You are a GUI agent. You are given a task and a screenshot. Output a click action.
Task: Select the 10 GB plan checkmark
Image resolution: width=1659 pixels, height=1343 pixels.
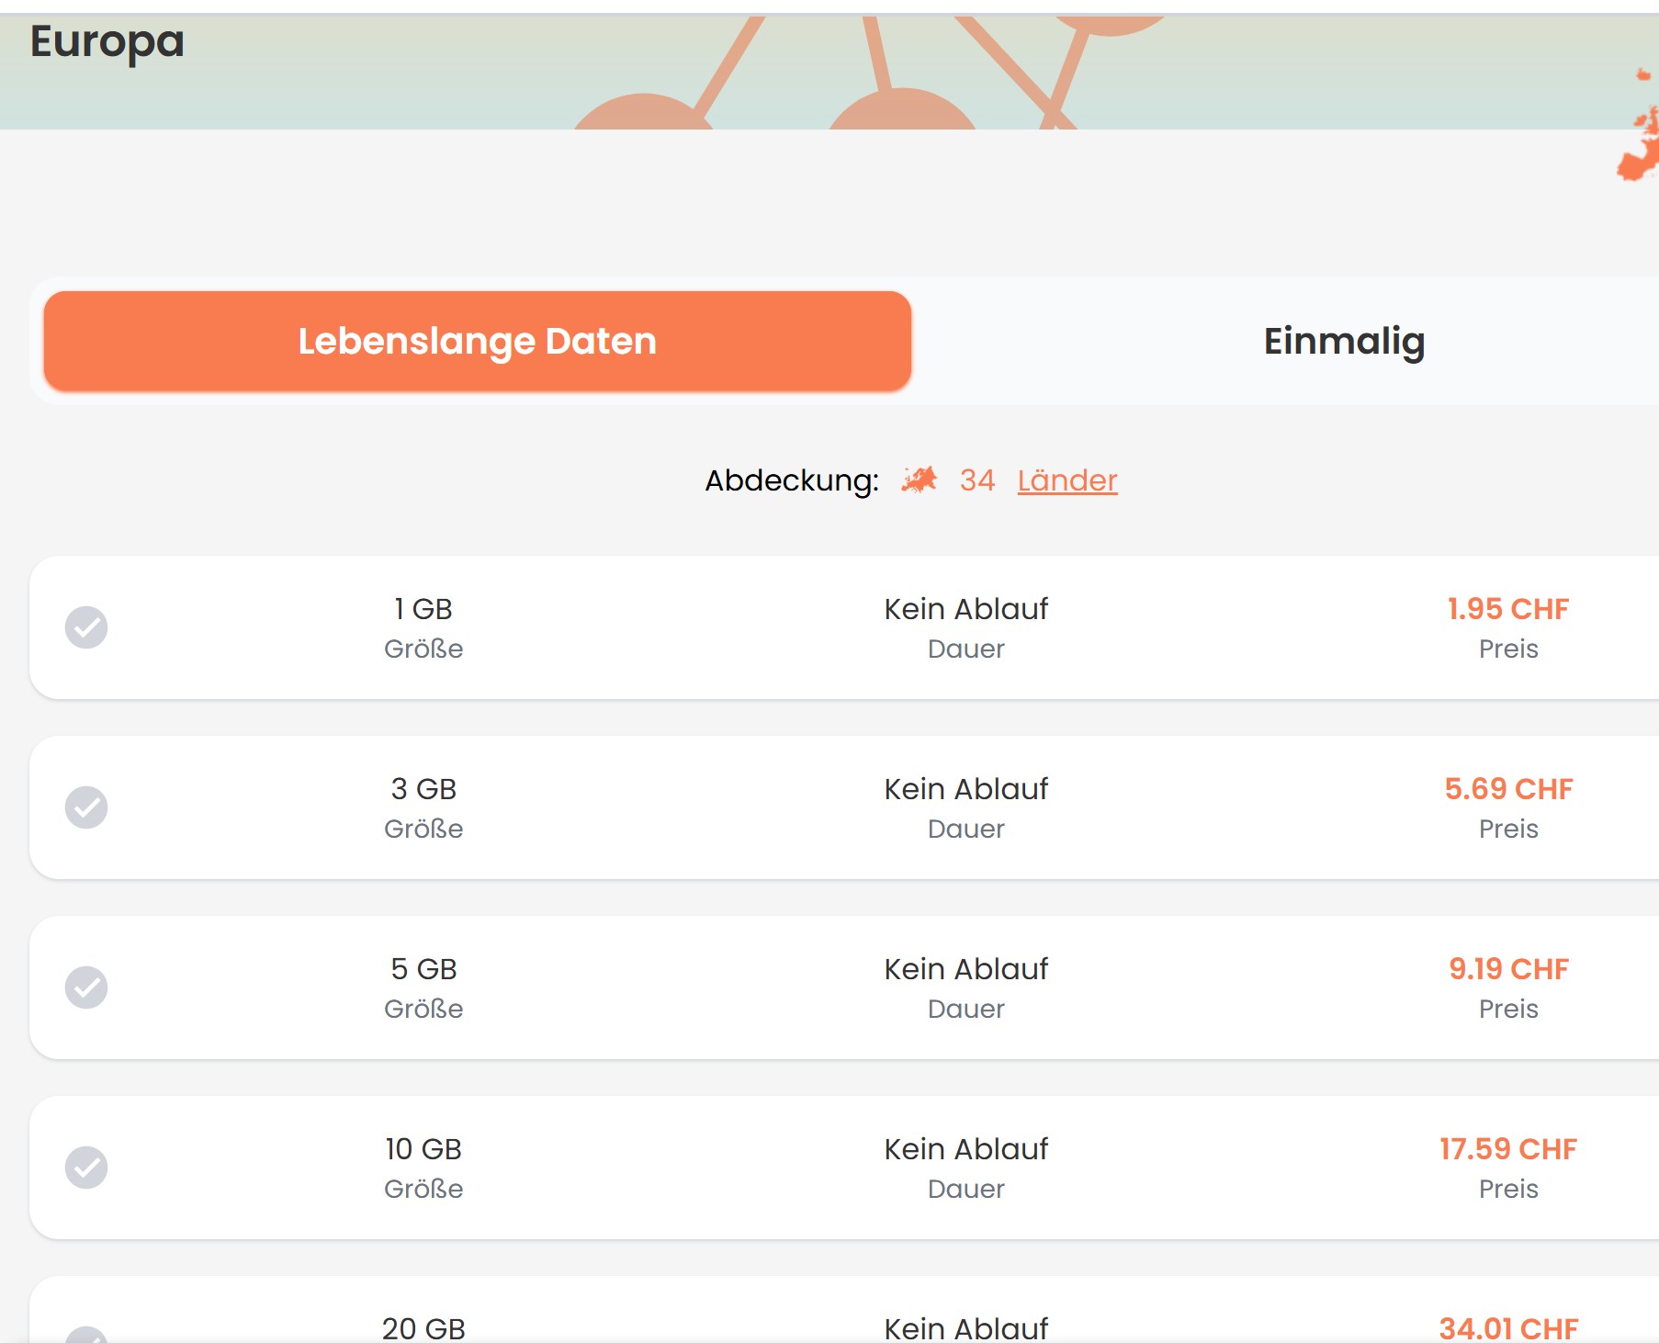[86, 1168]
